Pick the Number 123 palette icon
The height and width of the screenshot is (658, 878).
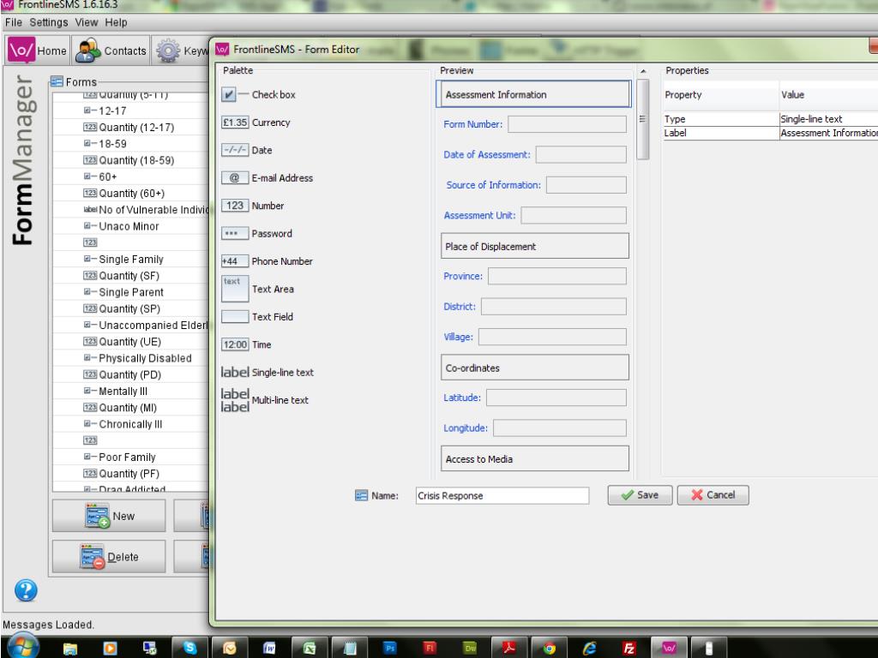[x=235, y=206]
